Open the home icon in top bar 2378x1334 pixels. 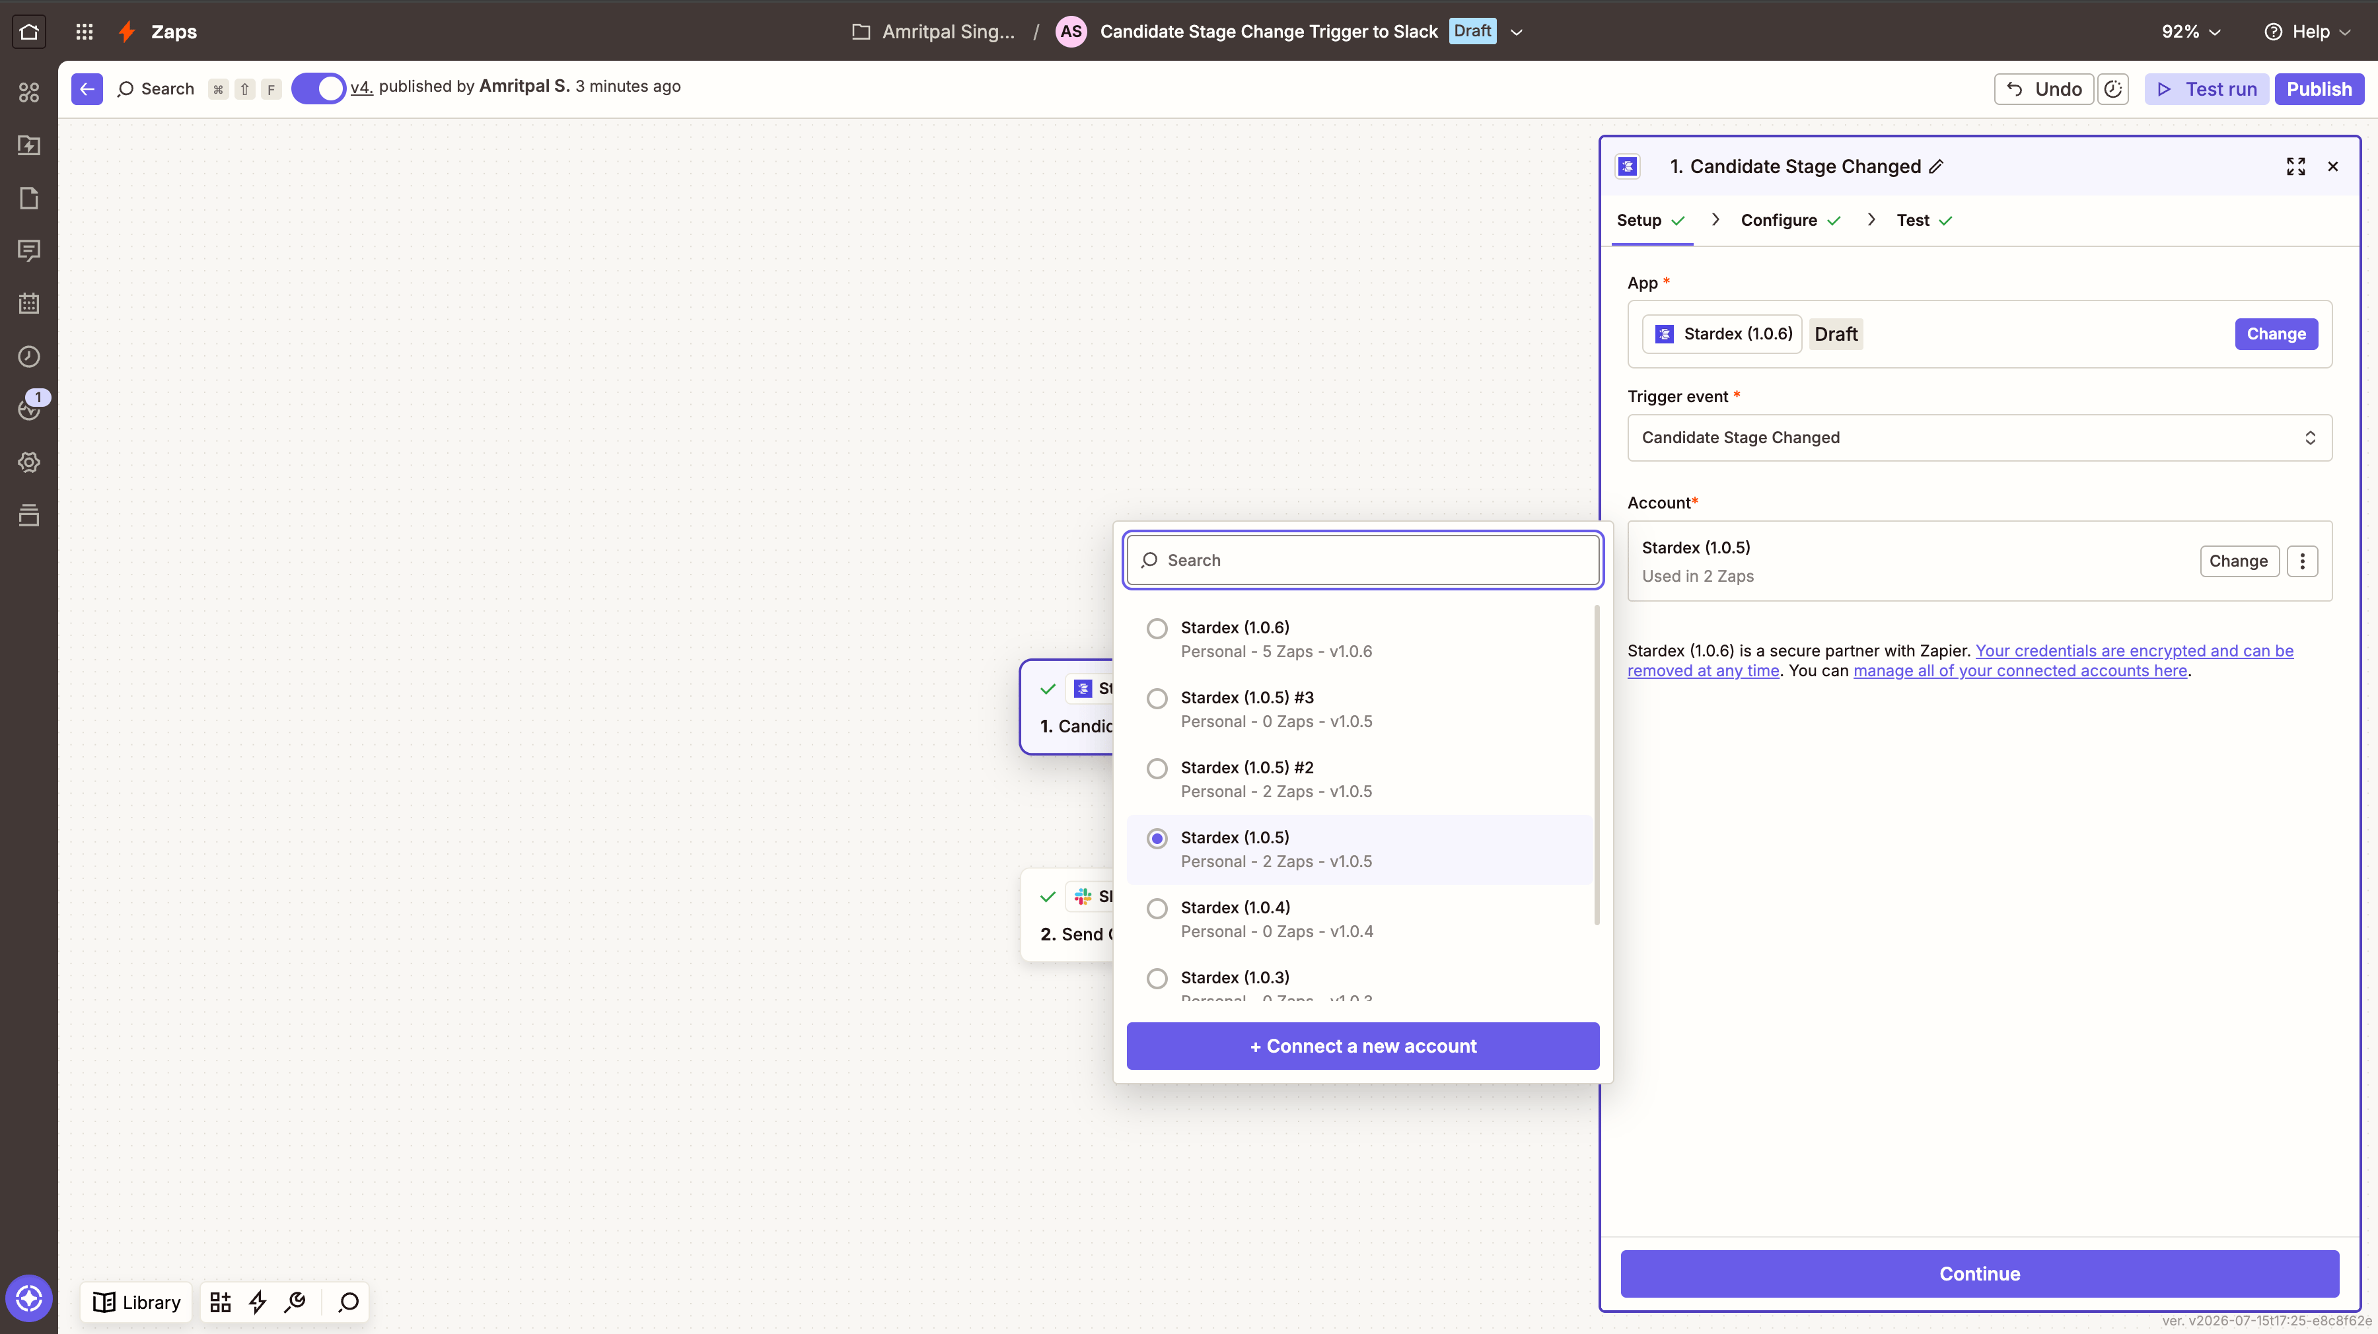point(28,32)
